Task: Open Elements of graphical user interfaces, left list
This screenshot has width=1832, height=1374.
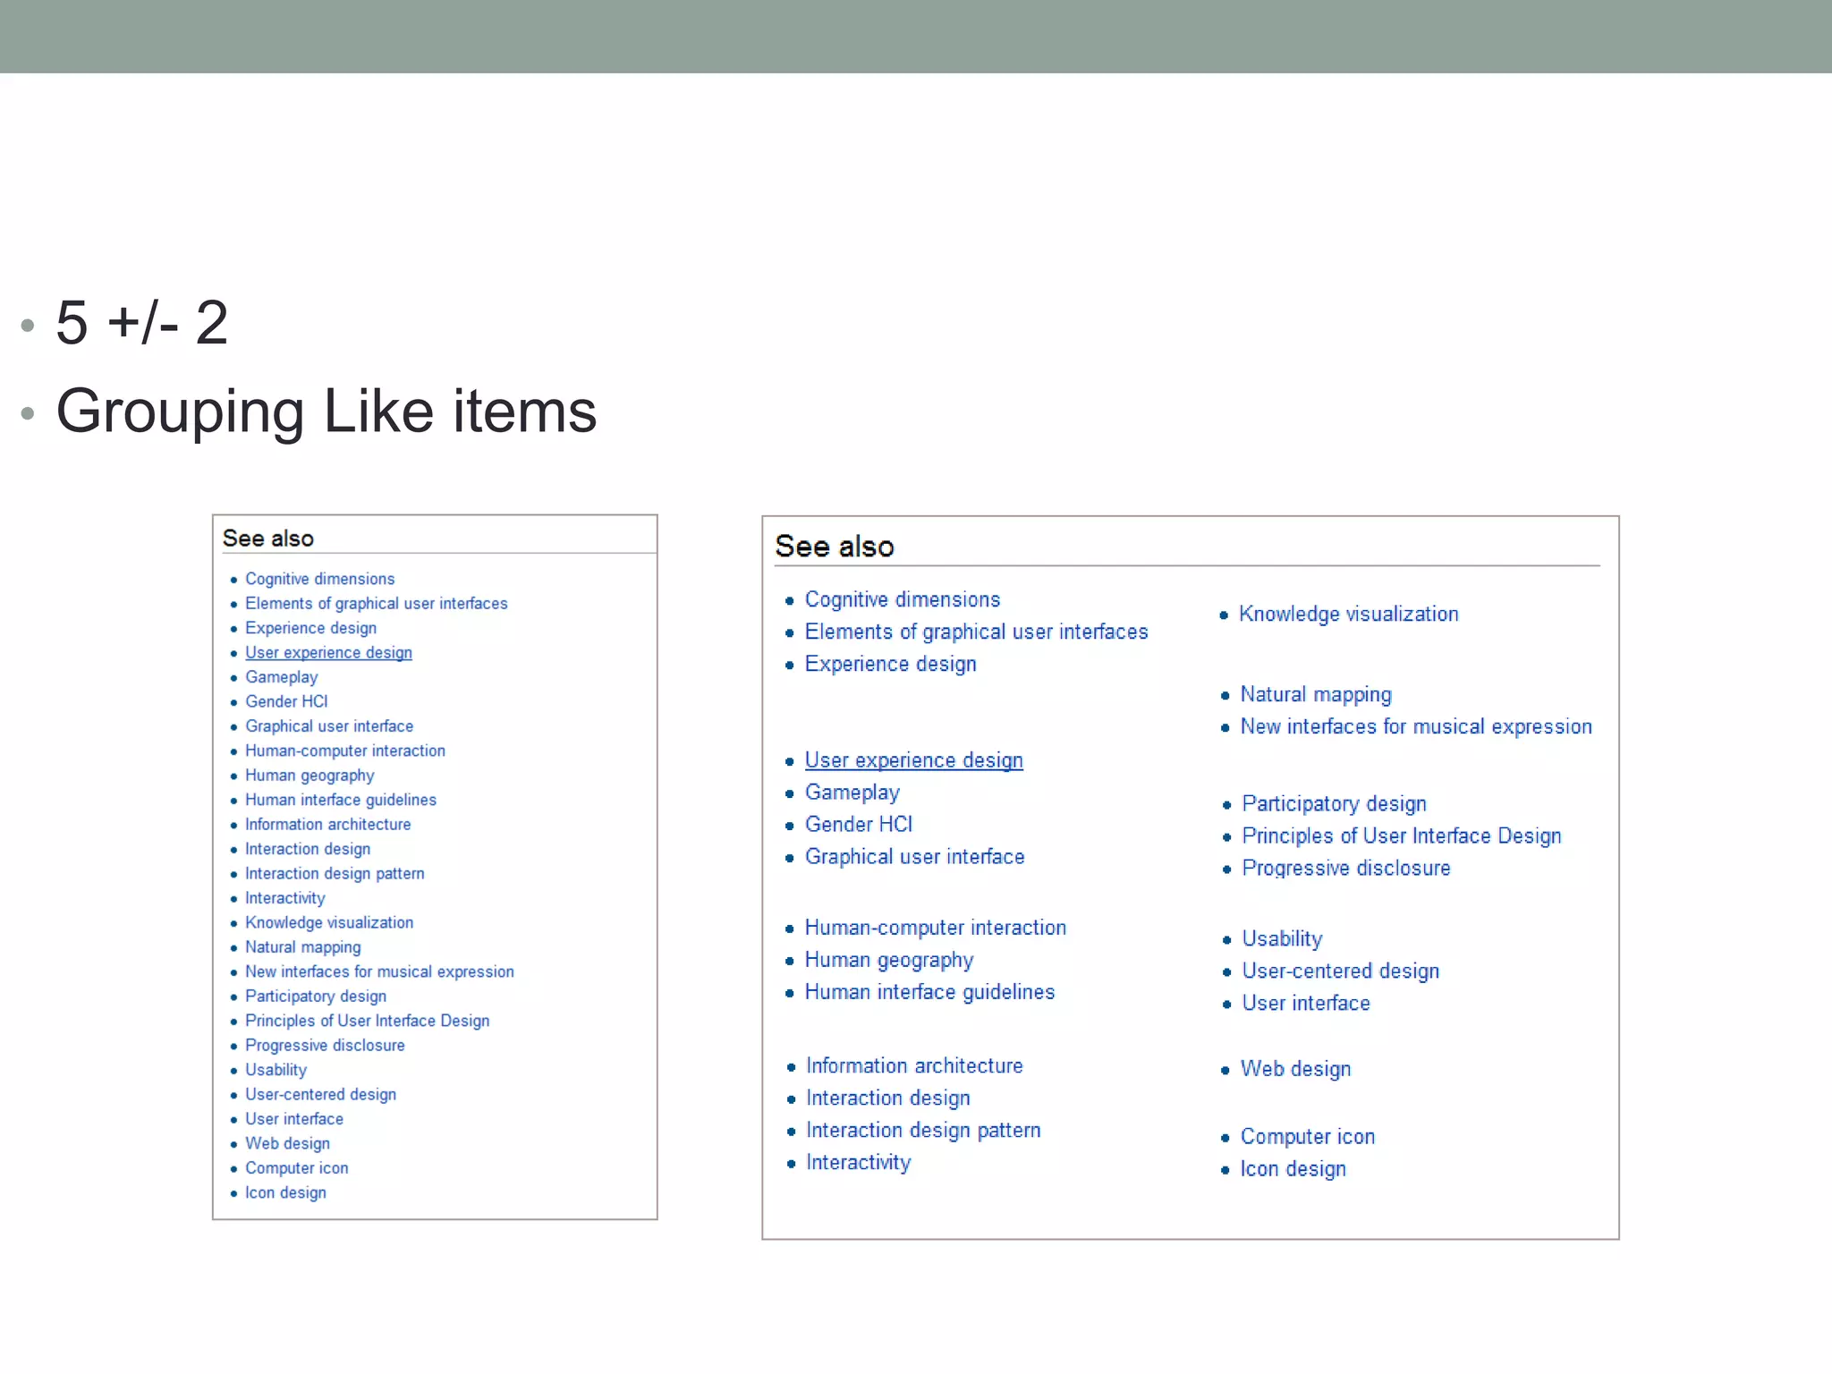Action: coord(376,604)
